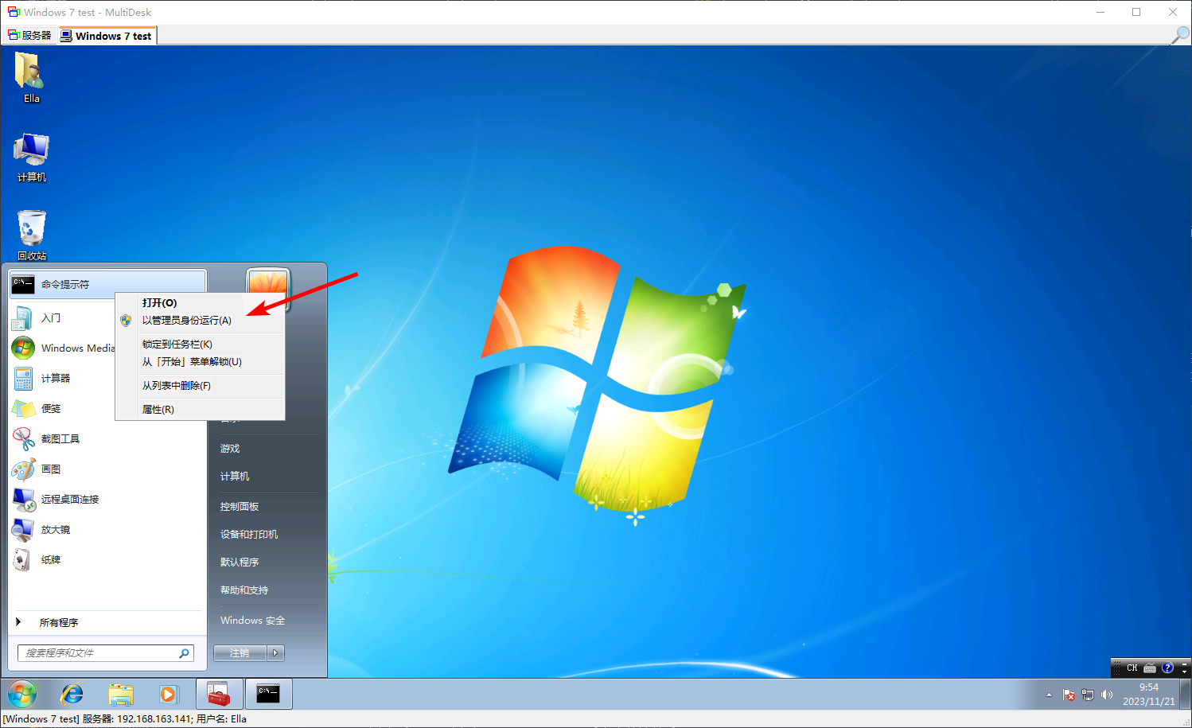Click the red toolbox taskbar icon
Image resolution: width=1192 pixels, height=728 pixels.
click(x=219, y=695)
